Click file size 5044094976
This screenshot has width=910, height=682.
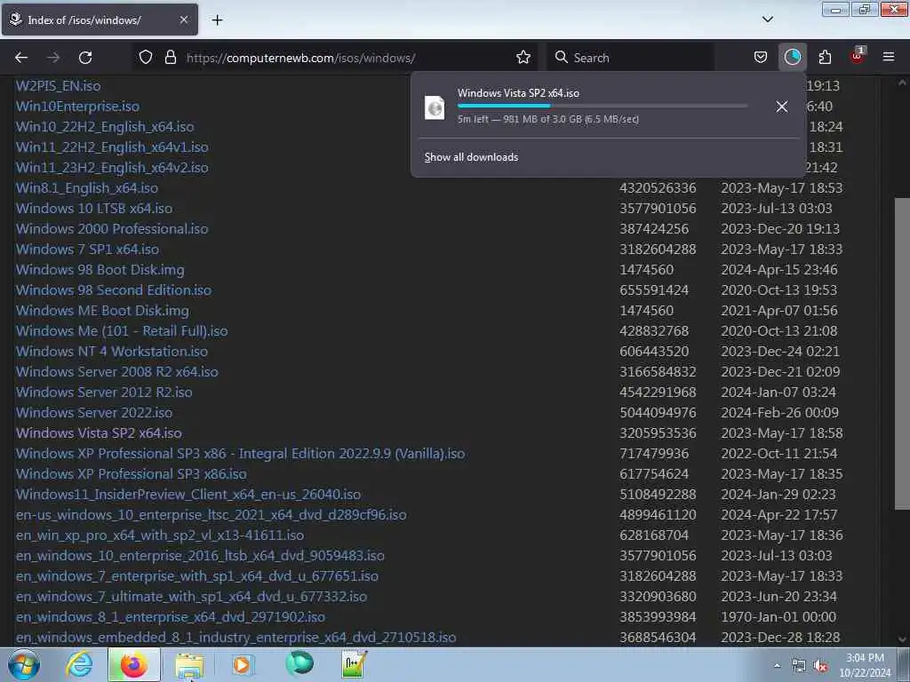pos(658,412)
